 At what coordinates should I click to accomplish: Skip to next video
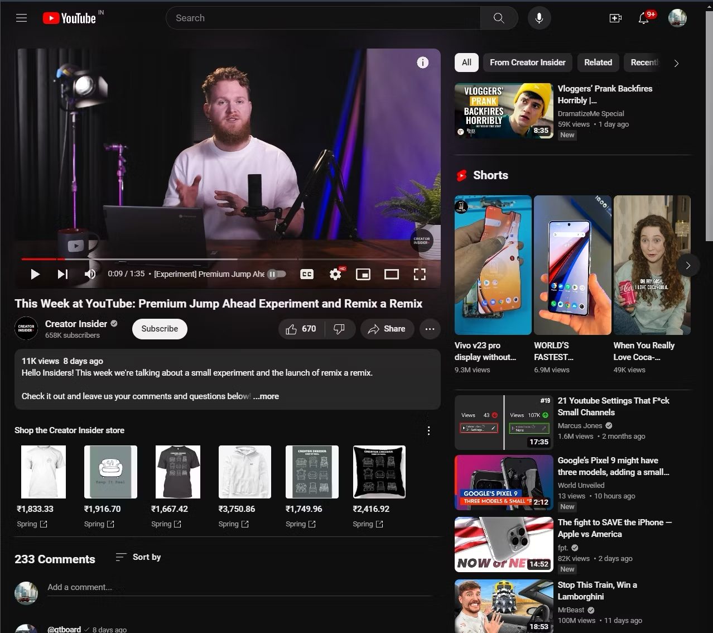(x=62, y=274)
